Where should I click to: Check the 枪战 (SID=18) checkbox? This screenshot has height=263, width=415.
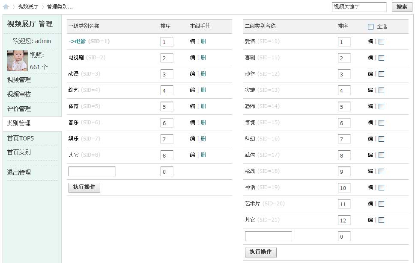pos(382,172)
